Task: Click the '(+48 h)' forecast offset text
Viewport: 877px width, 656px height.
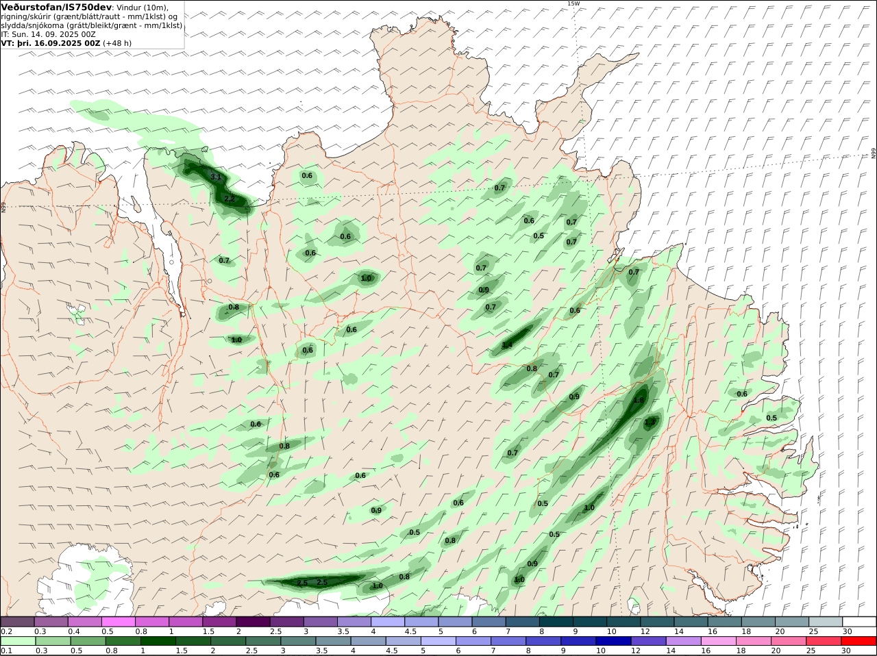Action: [117, 43]
